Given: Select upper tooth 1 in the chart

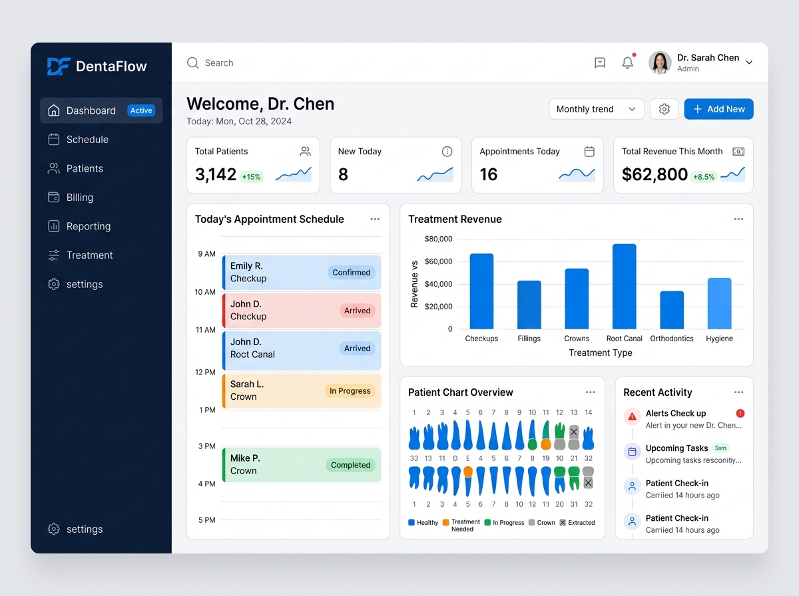Looking at the screenshot, I should (x=414, y=437).
